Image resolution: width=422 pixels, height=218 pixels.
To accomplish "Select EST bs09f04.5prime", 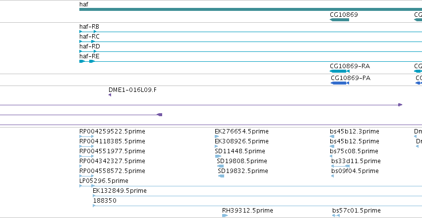I will (x=355, y=171).
